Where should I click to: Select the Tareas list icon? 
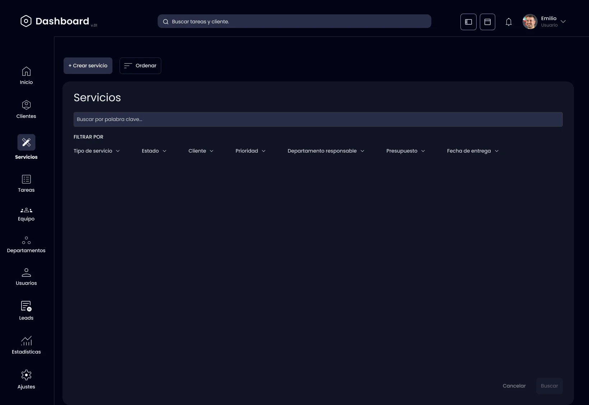click(x=26, y=179)
